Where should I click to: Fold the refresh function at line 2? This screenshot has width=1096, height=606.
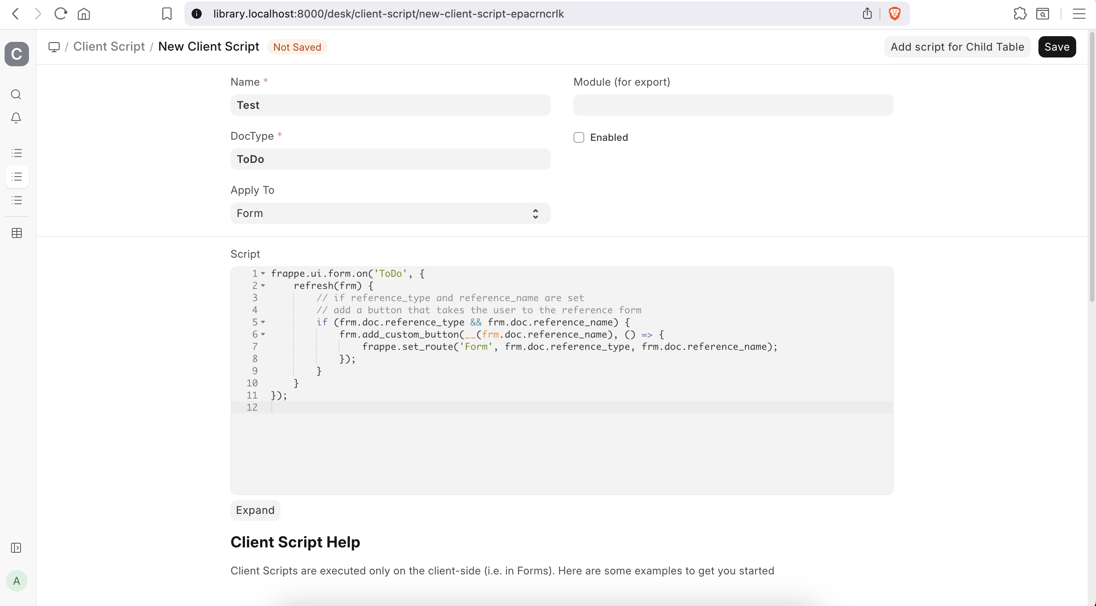click(263, 285)
